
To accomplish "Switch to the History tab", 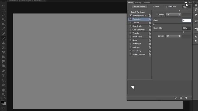I will 138,2.
